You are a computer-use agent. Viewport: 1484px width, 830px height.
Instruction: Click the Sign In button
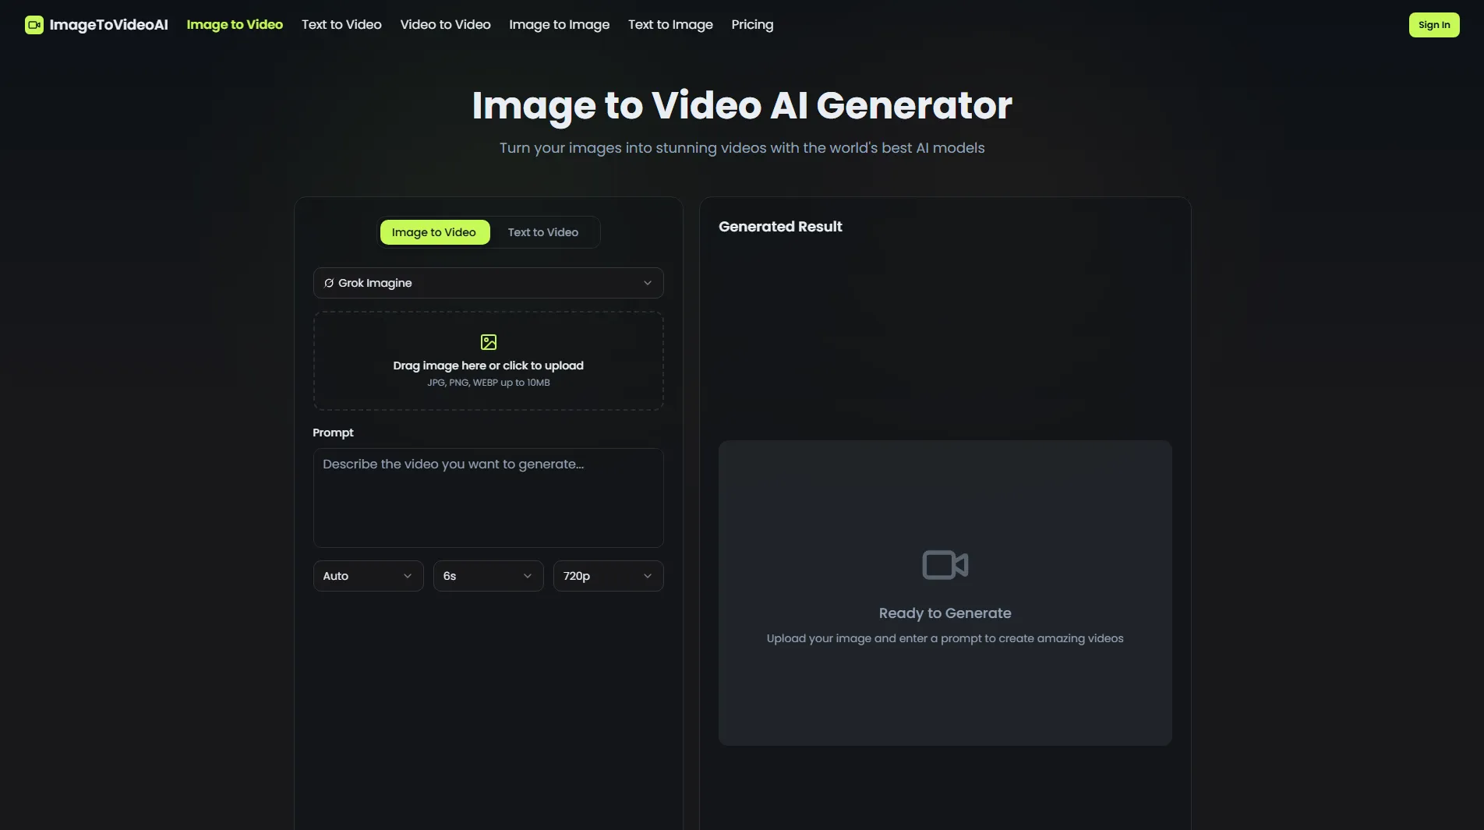[x=1434, y=25]
